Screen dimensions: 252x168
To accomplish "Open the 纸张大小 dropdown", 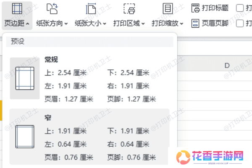I will click(90, 24).
